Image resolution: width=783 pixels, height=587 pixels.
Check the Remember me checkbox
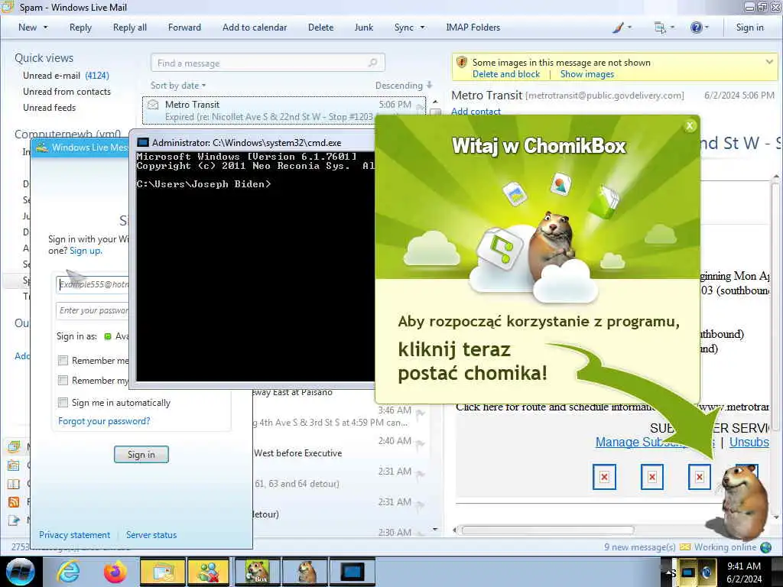(63, 360)
